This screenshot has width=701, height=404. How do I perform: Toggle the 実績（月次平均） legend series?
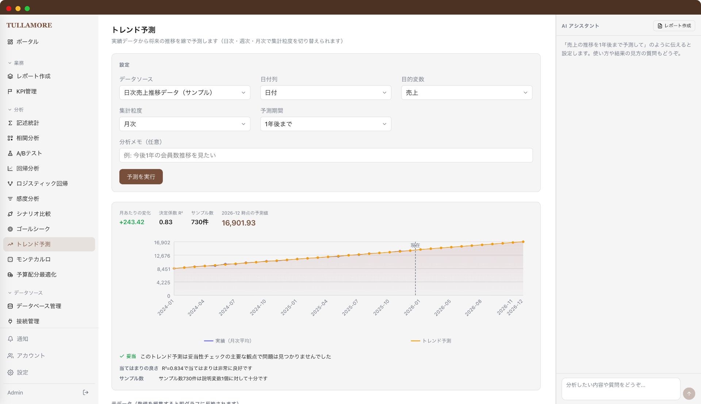[x=227, y=341]
